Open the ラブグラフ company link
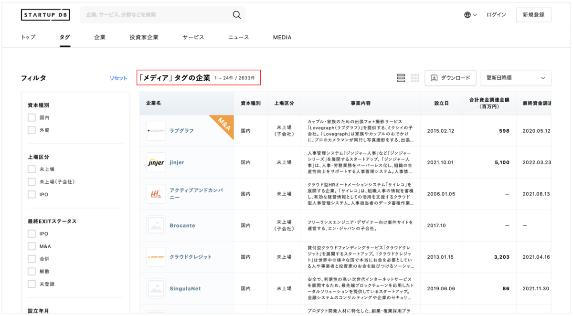573x316 pixels. tap(182, 131)
